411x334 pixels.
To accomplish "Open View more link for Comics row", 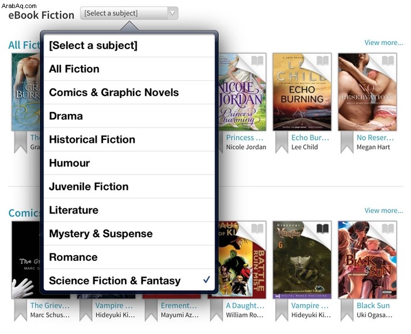I will (384, 211).
